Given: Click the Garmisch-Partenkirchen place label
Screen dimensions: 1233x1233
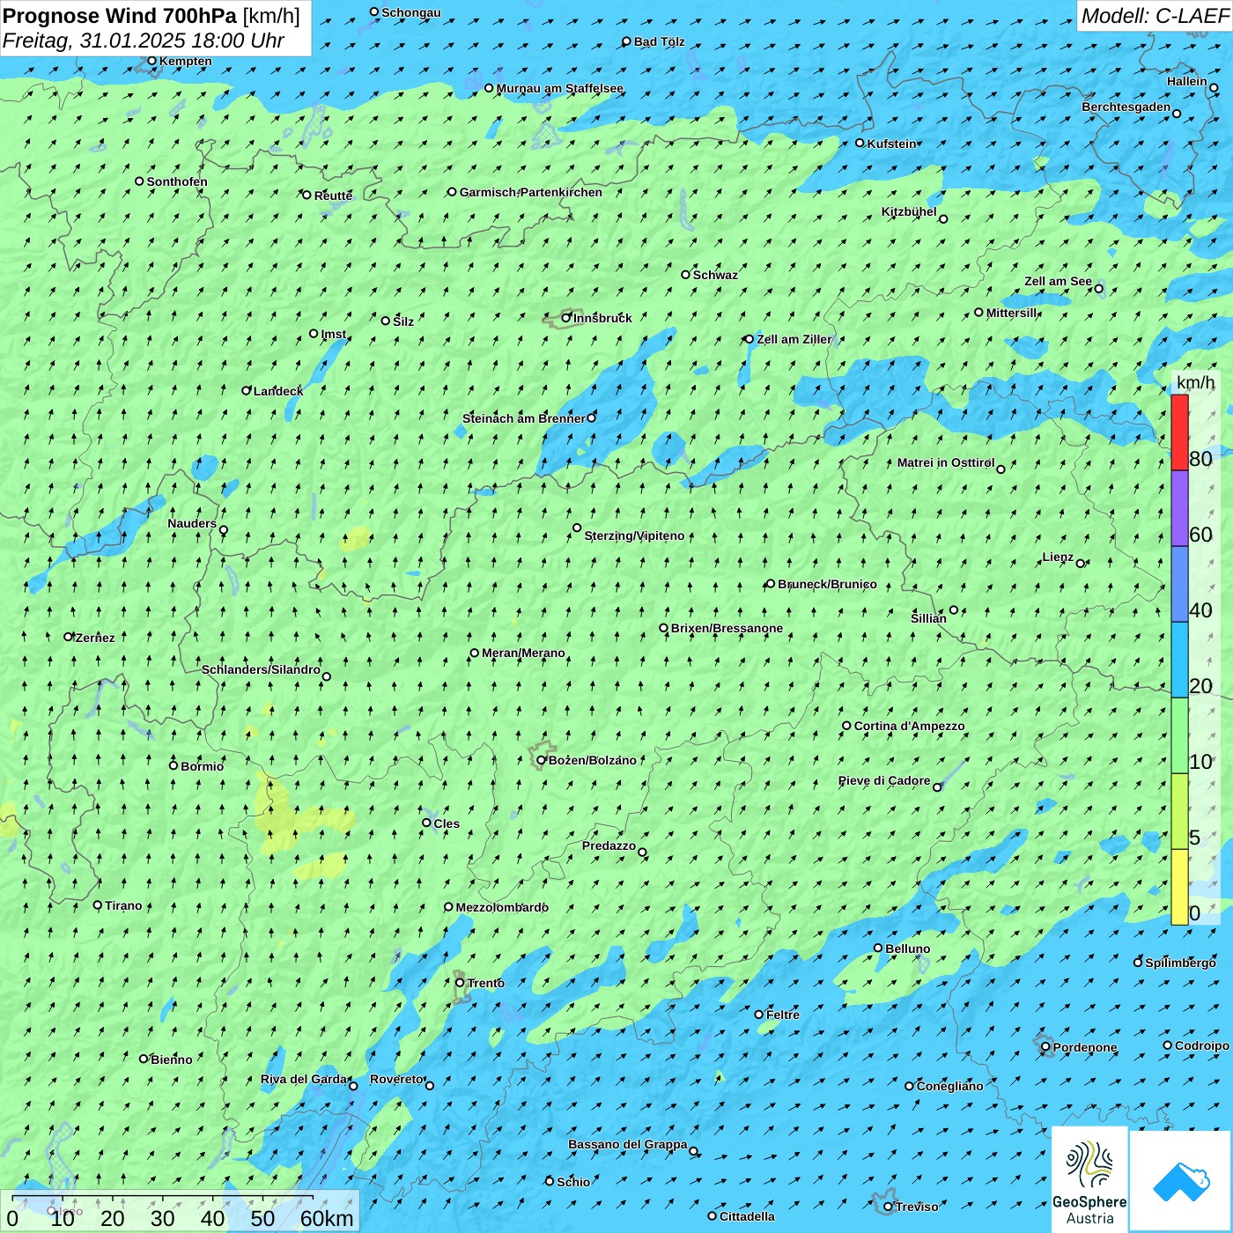Looking at the screenshot, I should tap(530, 192).
